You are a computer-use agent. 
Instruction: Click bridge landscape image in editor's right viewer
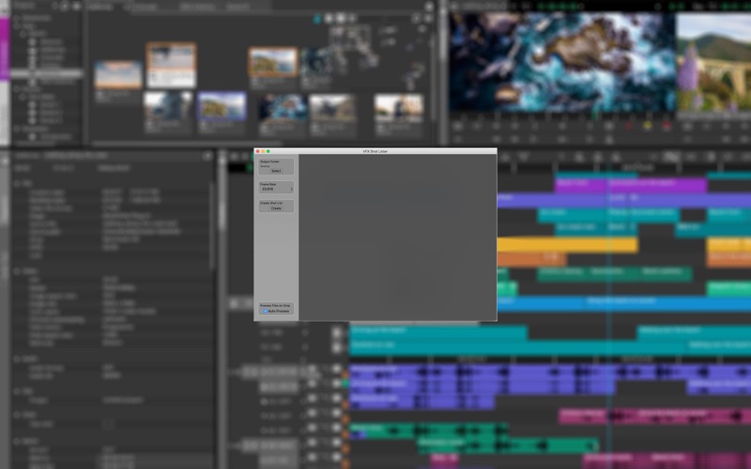[713, 62]
